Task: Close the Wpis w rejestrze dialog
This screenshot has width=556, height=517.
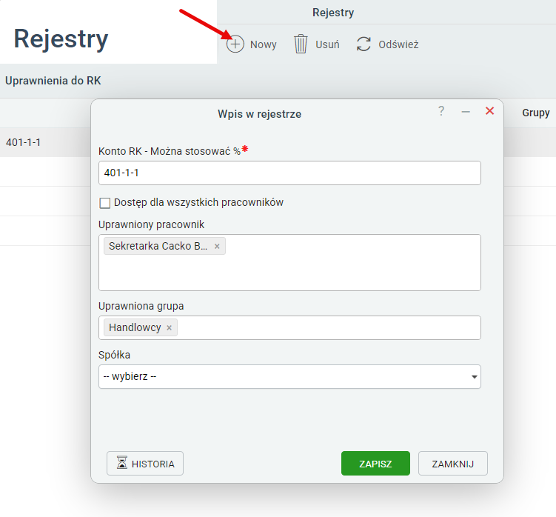Action: [x=489, y=111]
